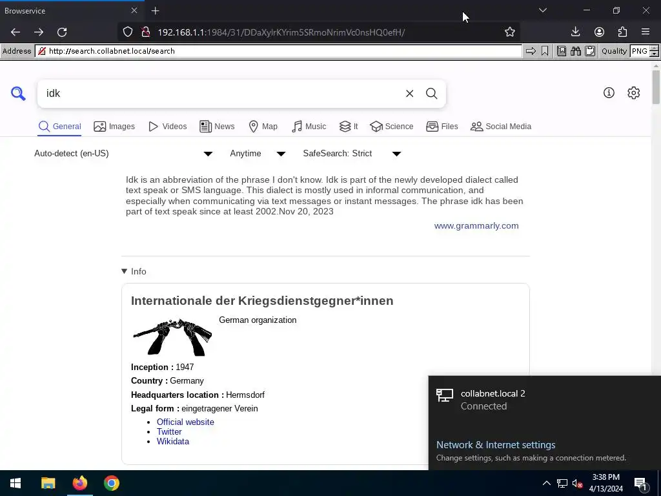The width and height of the screenshot is (661, 496).
Task: Open find with the binoculars icon
Action: (575, 51)
